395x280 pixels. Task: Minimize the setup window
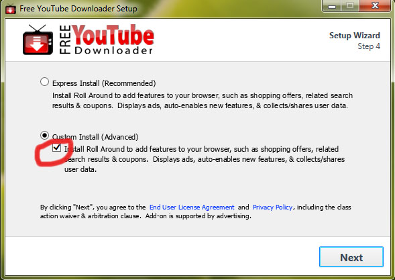(x=331, y=5)
